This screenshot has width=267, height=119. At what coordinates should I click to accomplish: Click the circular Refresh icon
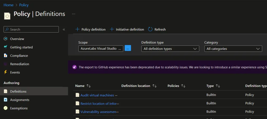coord(150,29)
